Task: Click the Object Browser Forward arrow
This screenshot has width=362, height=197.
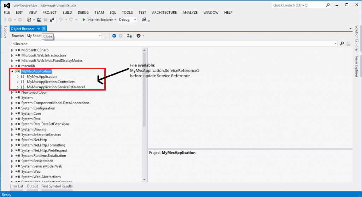Action: click(121, 36)
